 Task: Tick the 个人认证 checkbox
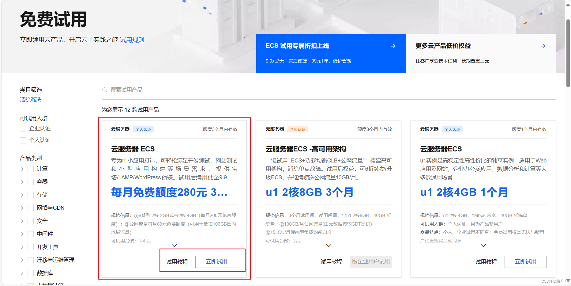(x=23, y=140)
